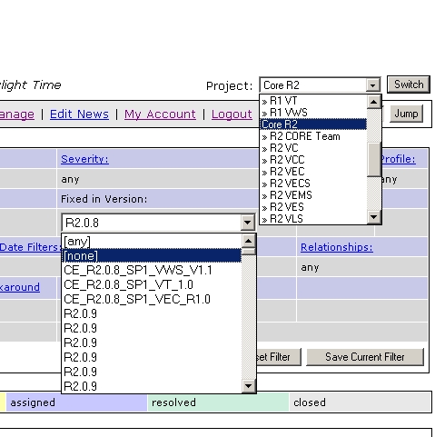The image size is (435, 437).
Task: Select CE_R2.0.8_SP1_VWS_V1.1 version option
Action: coord(152,270)
